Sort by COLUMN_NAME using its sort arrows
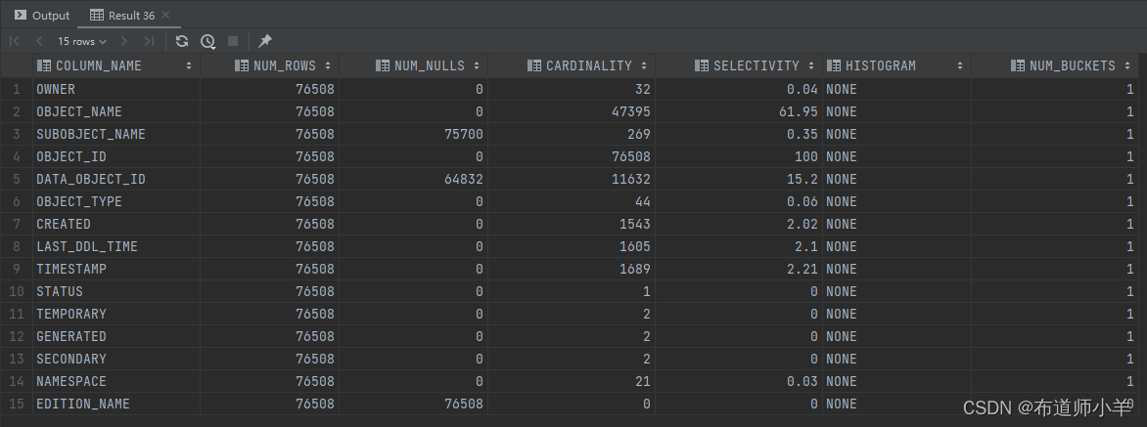The height and width of the screenshot is (427, 1147). [189, 66]
